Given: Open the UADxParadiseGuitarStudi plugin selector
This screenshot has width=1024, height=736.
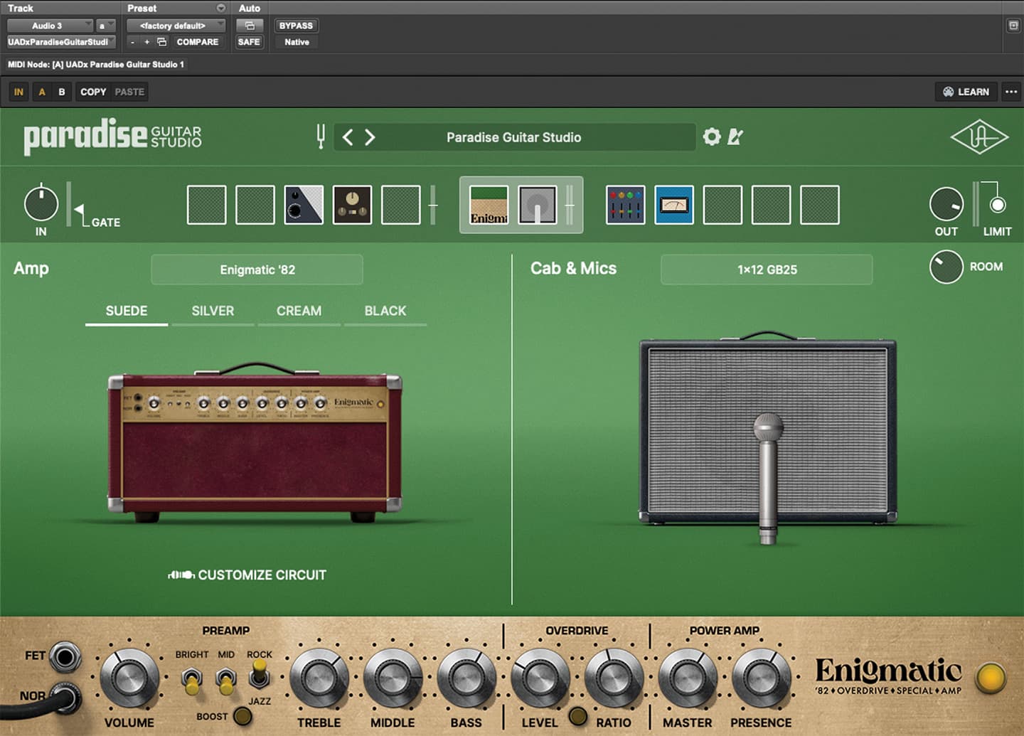Looking at the screenshot, I should coord(60,42).
